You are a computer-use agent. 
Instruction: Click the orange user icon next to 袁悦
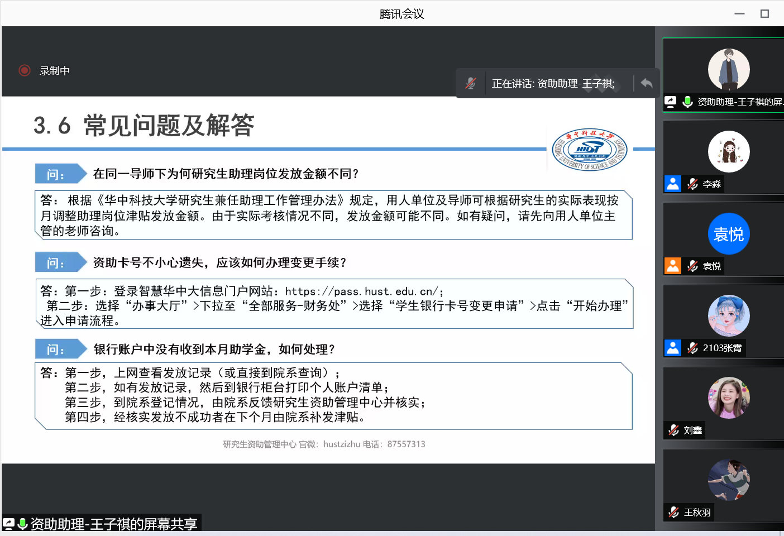[673, 266]
